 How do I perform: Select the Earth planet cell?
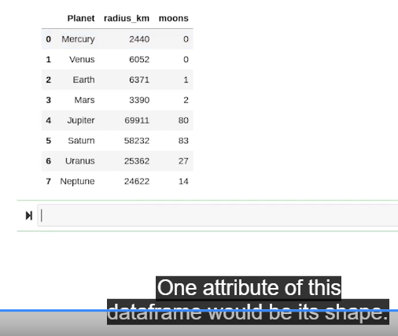pyautogui.click(x=83, y=79)
